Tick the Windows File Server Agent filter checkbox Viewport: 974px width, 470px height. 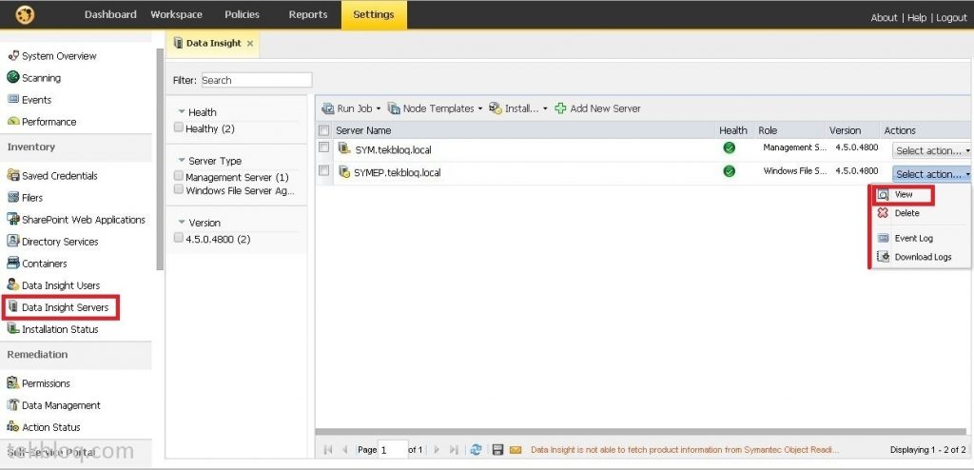tap(179, 189)
